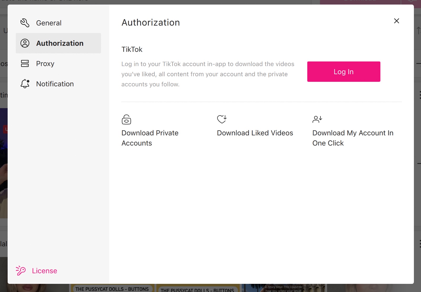Open the License link
Viewport: 421px width, 292px height.
(44, 271)
